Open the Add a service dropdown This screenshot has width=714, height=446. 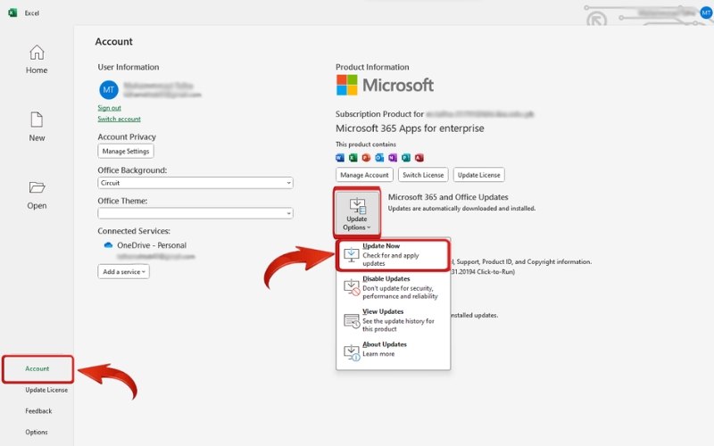click(123, 271)
